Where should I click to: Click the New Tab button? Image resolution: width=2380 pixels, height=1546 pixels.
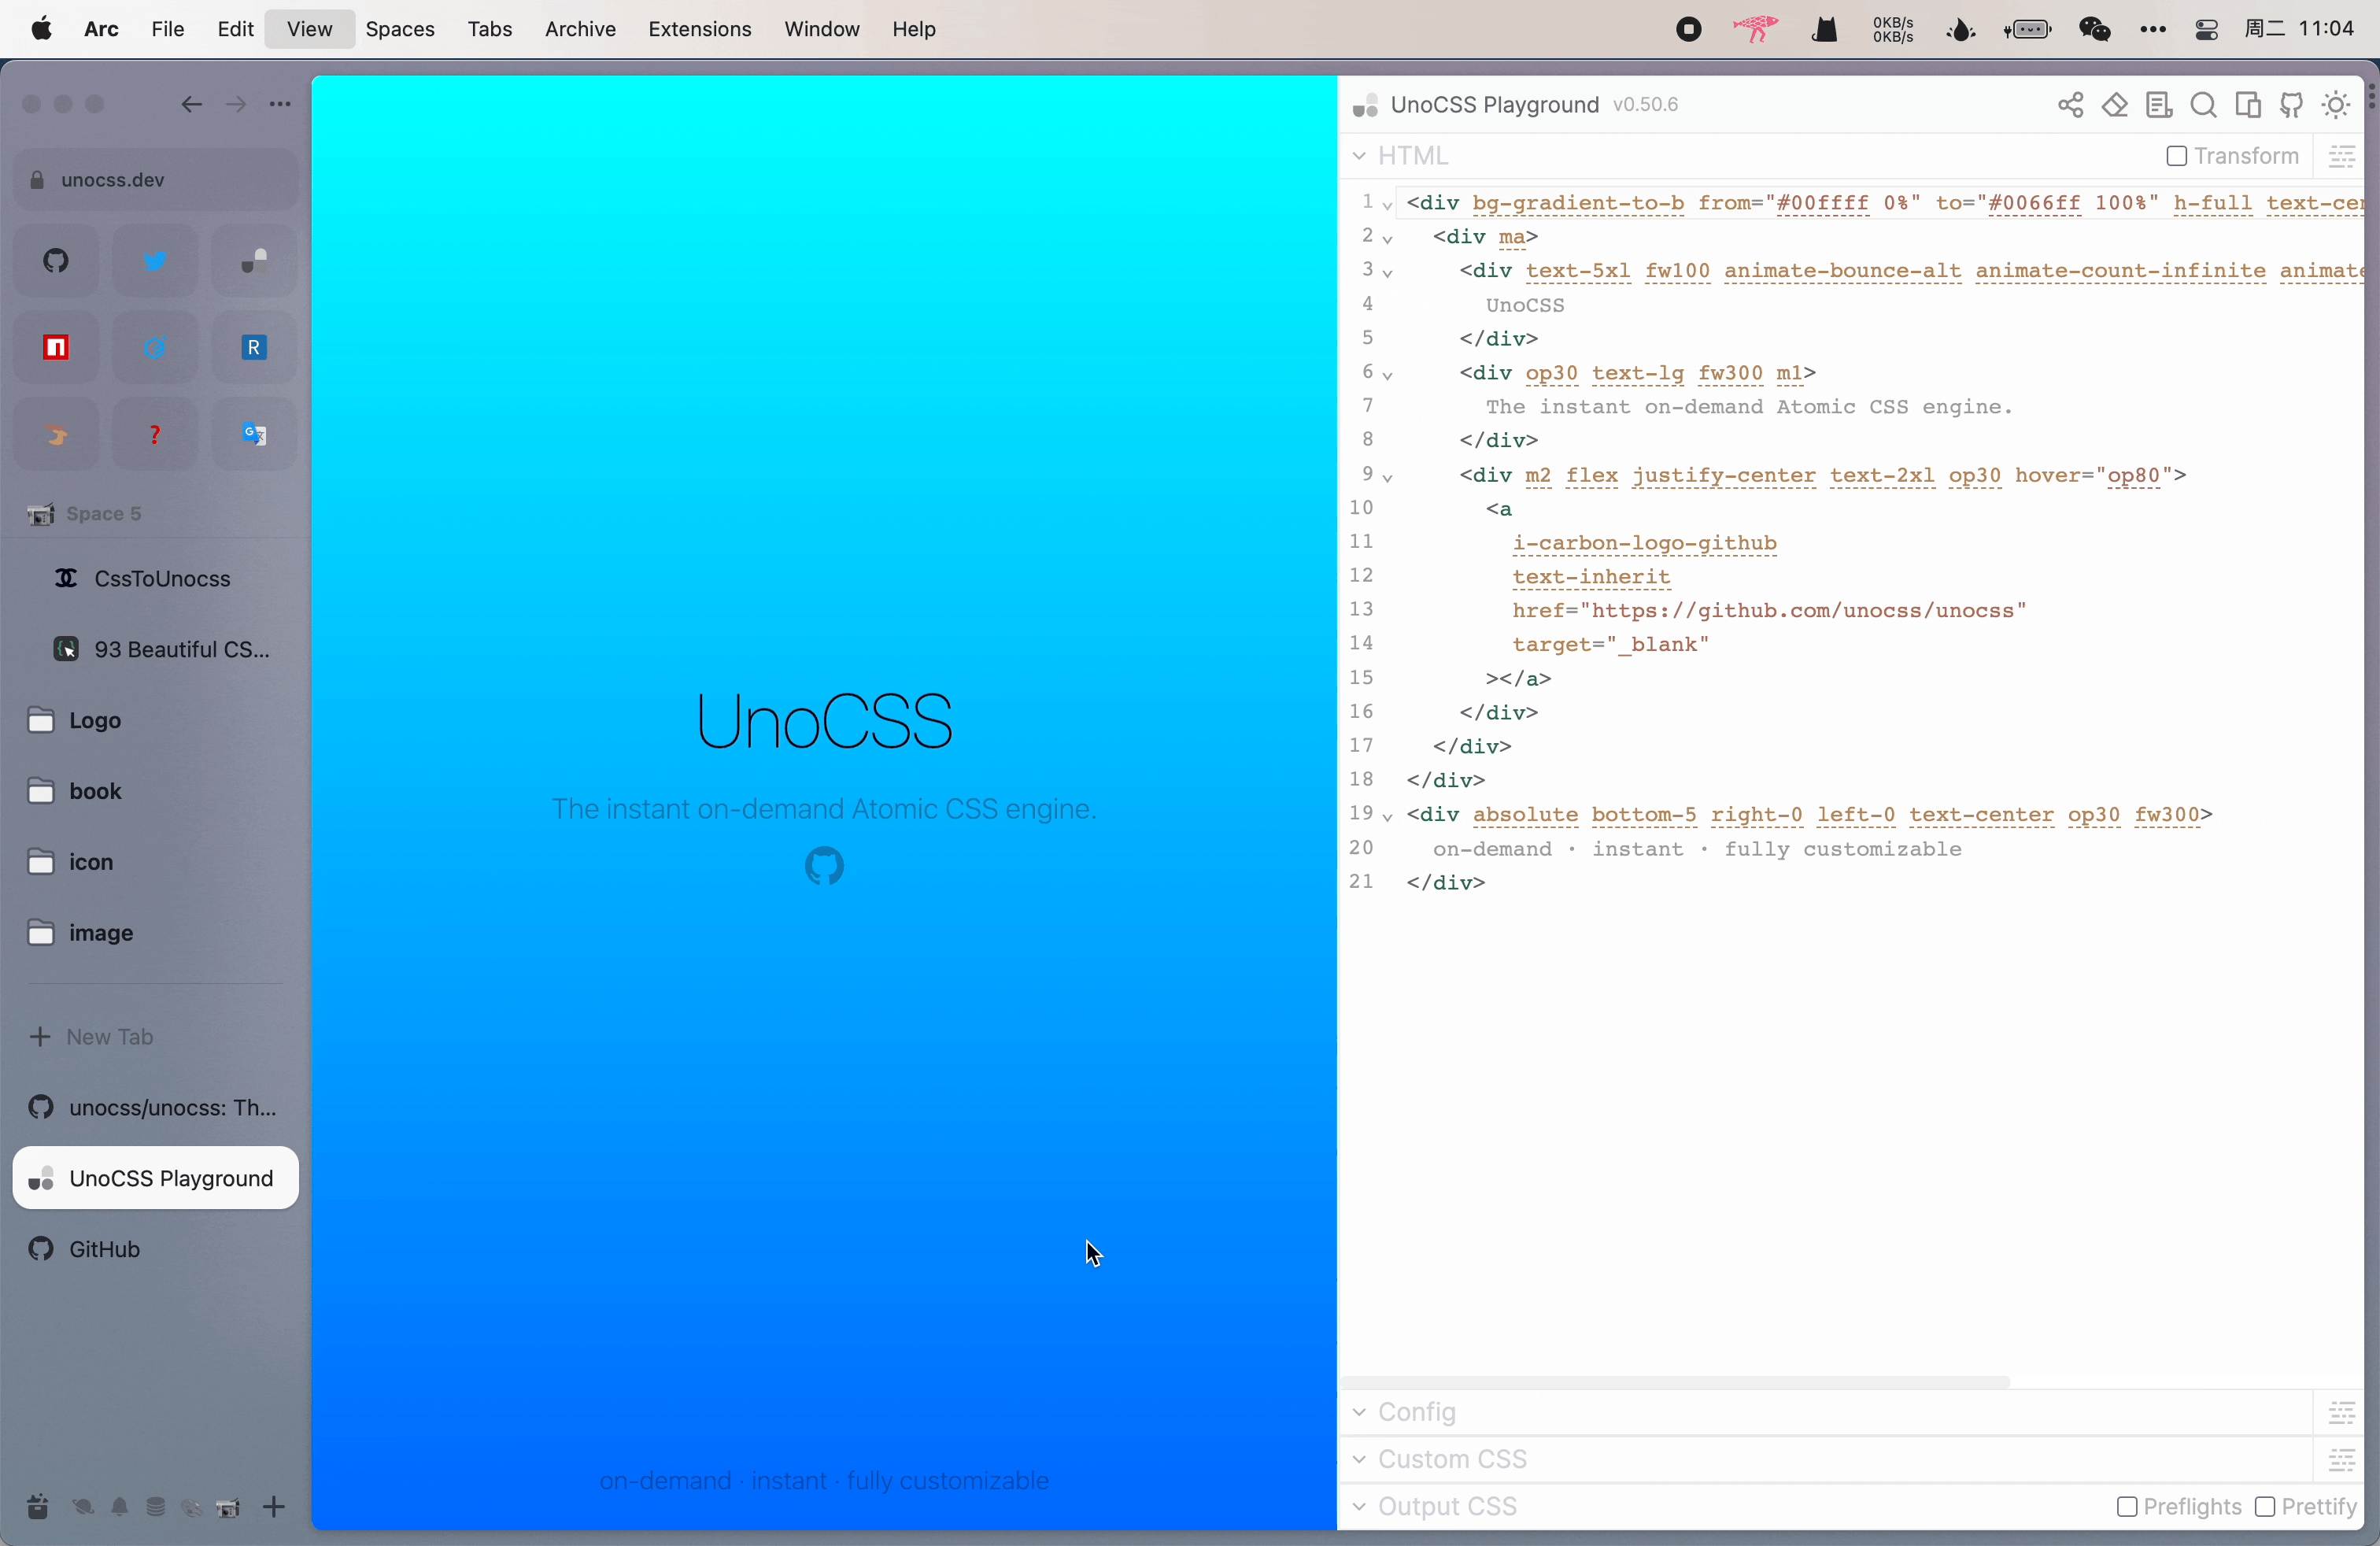tap(156, 1037)
